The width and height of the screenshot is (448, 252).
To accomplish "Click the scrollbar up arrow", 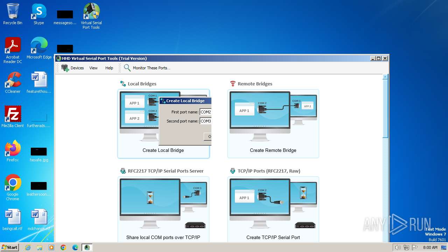I will tap(385, 77).
